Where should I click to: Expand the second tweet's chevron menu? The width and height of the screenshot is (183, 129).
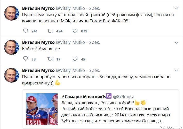pyautogui.click(x=176, y=42)
